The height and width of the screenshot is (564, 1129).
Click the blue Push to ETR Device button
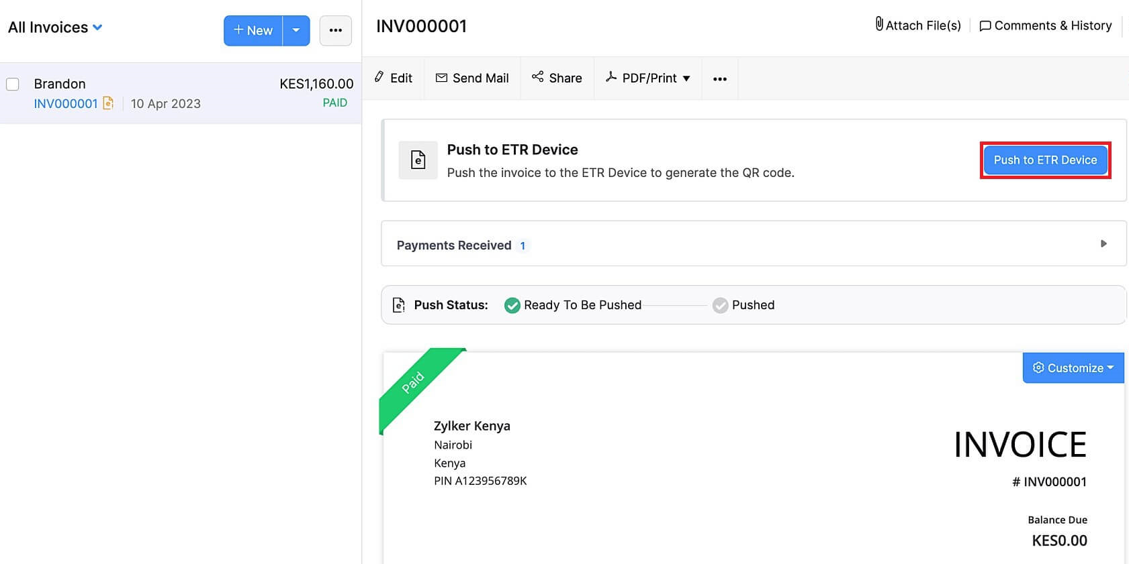pos(1045,160)
